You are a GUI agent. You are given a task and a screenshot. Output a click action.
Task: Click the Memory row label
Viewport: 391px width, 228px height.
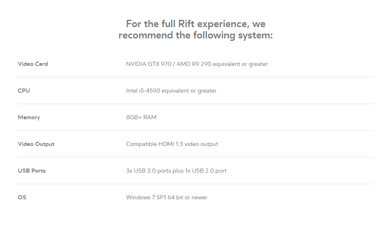click(29, 117)
